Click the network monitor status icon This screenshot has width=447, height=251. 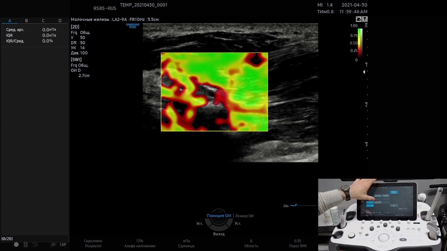35,245
